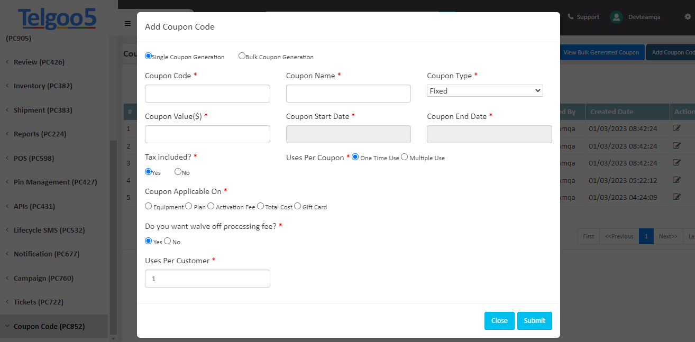
Task: Expand Shipment (PC383) sidebar item
Action: click(x=43, y=110)
